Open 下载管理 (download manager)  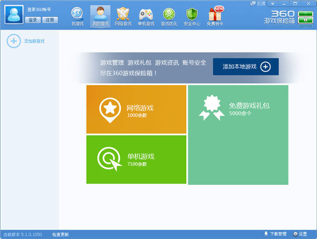pos(275,234)
